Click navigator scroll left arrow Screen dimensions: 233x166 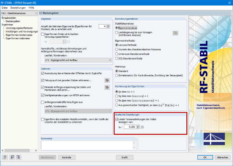coord(2,150)
